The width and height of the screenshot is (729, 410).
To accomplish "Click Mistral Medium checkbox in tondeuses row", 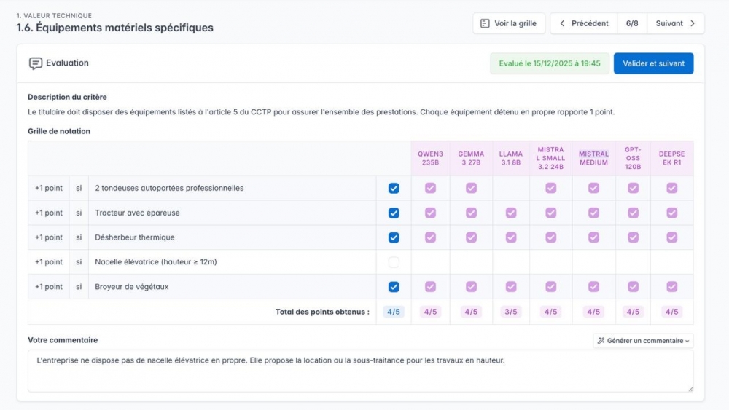I will [593, 188].
